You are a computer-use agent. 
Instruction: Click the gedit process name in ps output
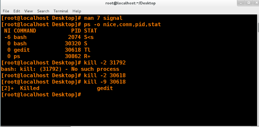click(22, 50)
